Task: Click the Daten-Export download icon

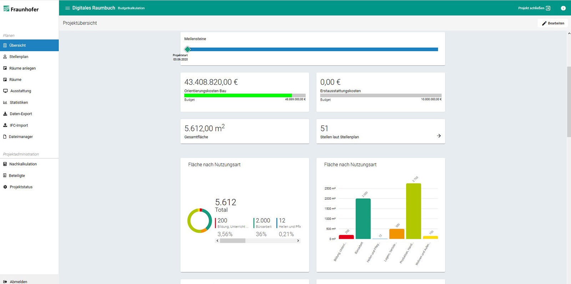Action: pos(5,114)
